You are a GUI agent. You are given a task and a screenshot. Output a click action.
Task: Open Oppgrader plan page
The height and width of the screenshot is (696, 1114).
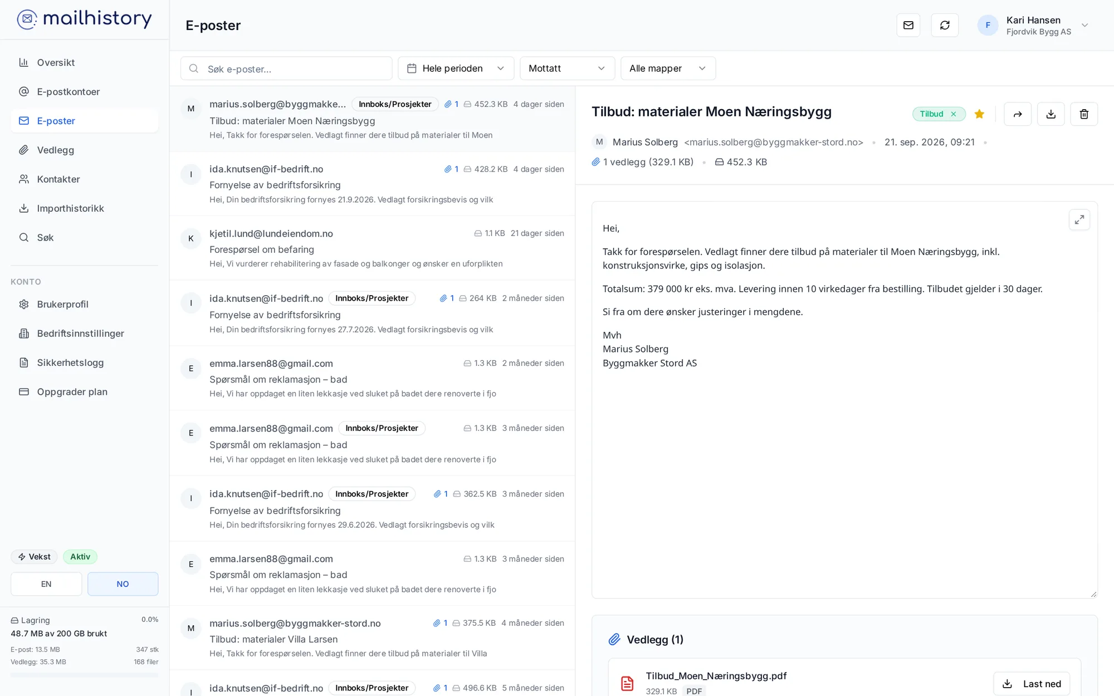point(85,392)
